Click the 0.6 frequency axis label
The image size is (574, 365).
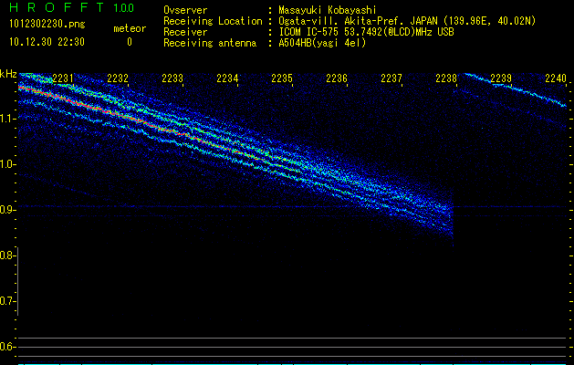point(8,347)
